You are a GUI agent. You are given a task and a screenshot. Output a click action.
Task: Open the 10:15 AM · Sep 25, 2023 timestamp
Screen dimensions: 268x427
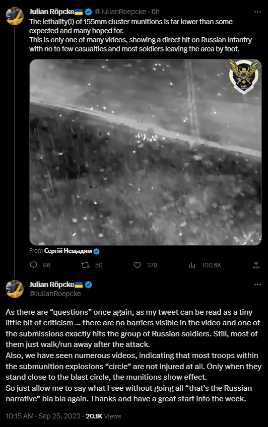43,416
